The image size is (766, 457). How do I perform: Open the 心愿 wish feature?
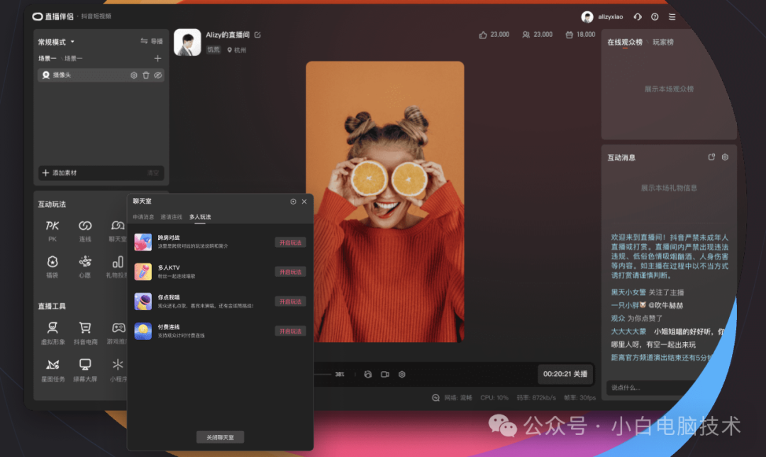click(x=85, y=261)
